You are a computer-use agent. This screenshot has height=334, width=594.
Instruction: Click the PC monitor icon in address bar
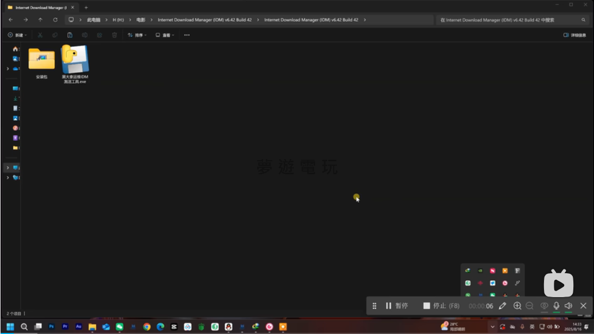tap(71, 20)
